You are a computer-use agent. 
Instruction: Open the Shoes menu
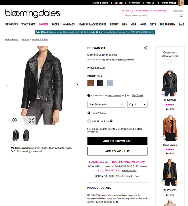(x=55, y=25)
